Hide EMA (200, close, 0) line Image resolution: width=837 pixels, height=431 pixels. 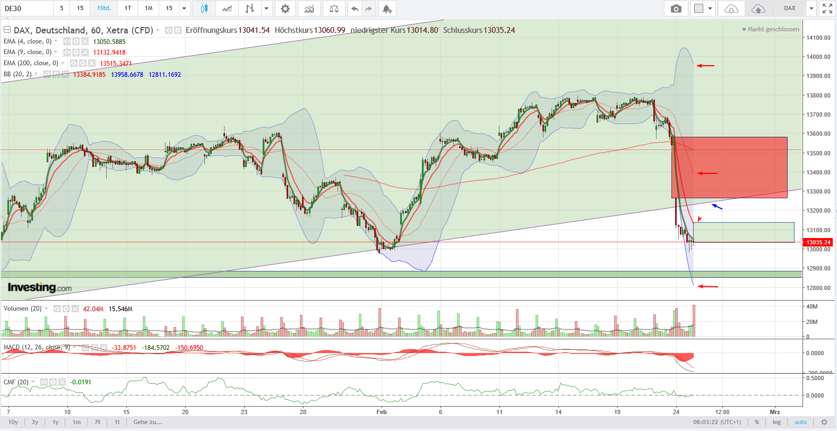click(74, 63)
